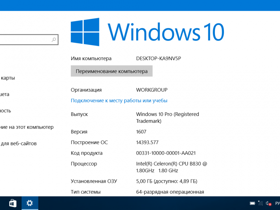280x210 pixels.
Task: Click the version value 1607
Action: [141, 132]
